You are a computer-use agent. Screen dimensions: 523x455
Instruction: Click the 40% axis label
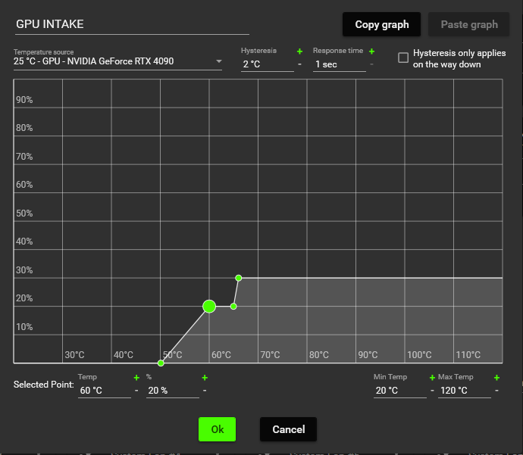(x=24, y=242)
